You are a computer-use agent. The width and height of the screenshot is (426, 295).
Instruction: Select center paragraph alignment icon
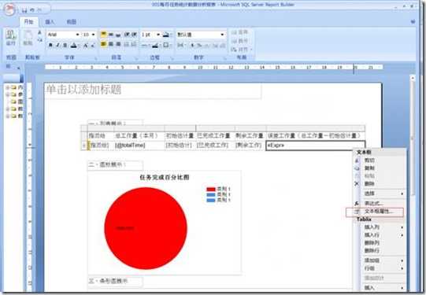coord(111,44)
